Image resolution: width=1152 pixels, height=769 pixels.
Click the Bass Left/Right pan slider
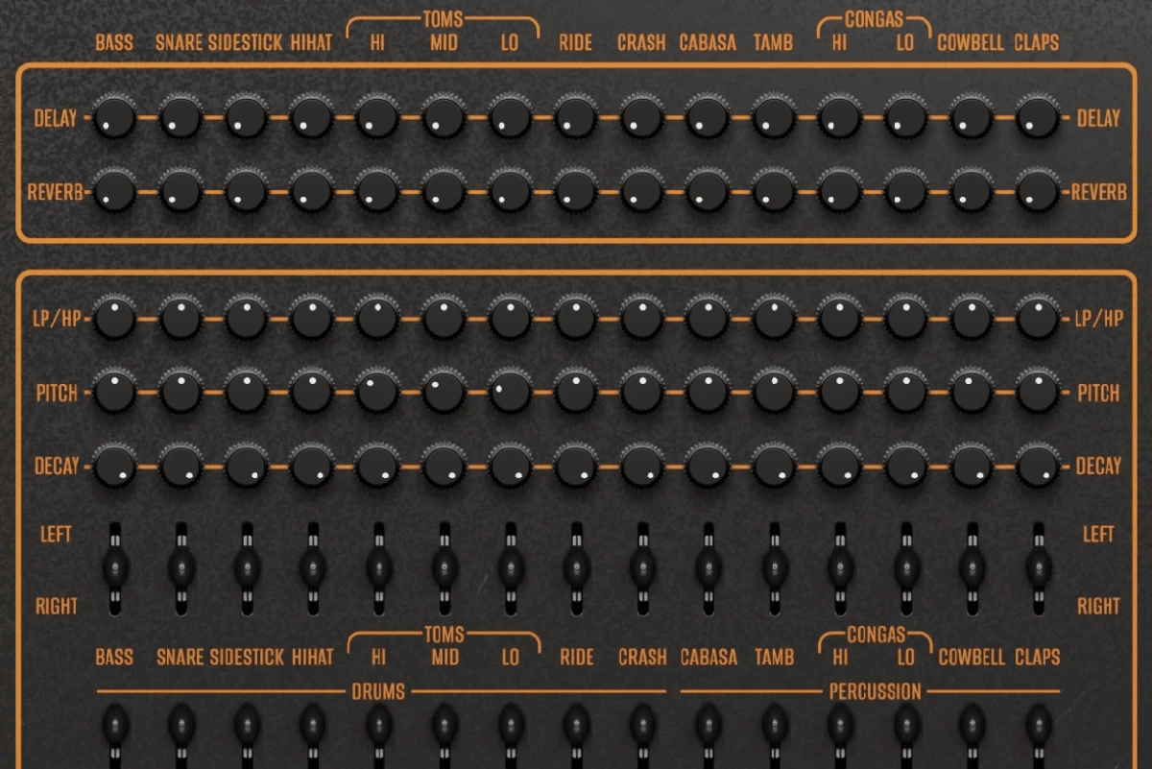115,568
